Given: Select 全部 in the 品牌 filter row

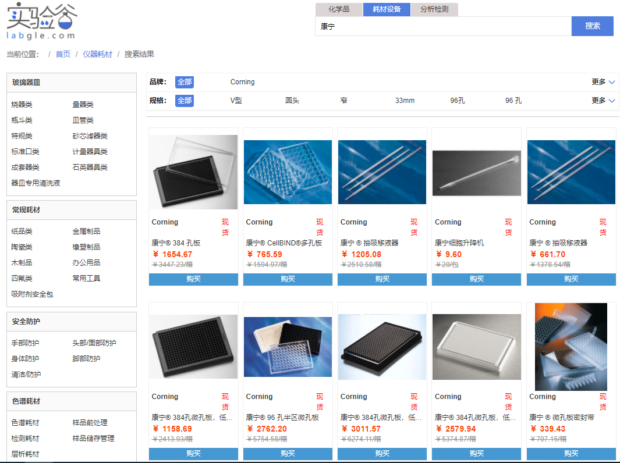Looking at the screenshot, I should pos(185,82).
